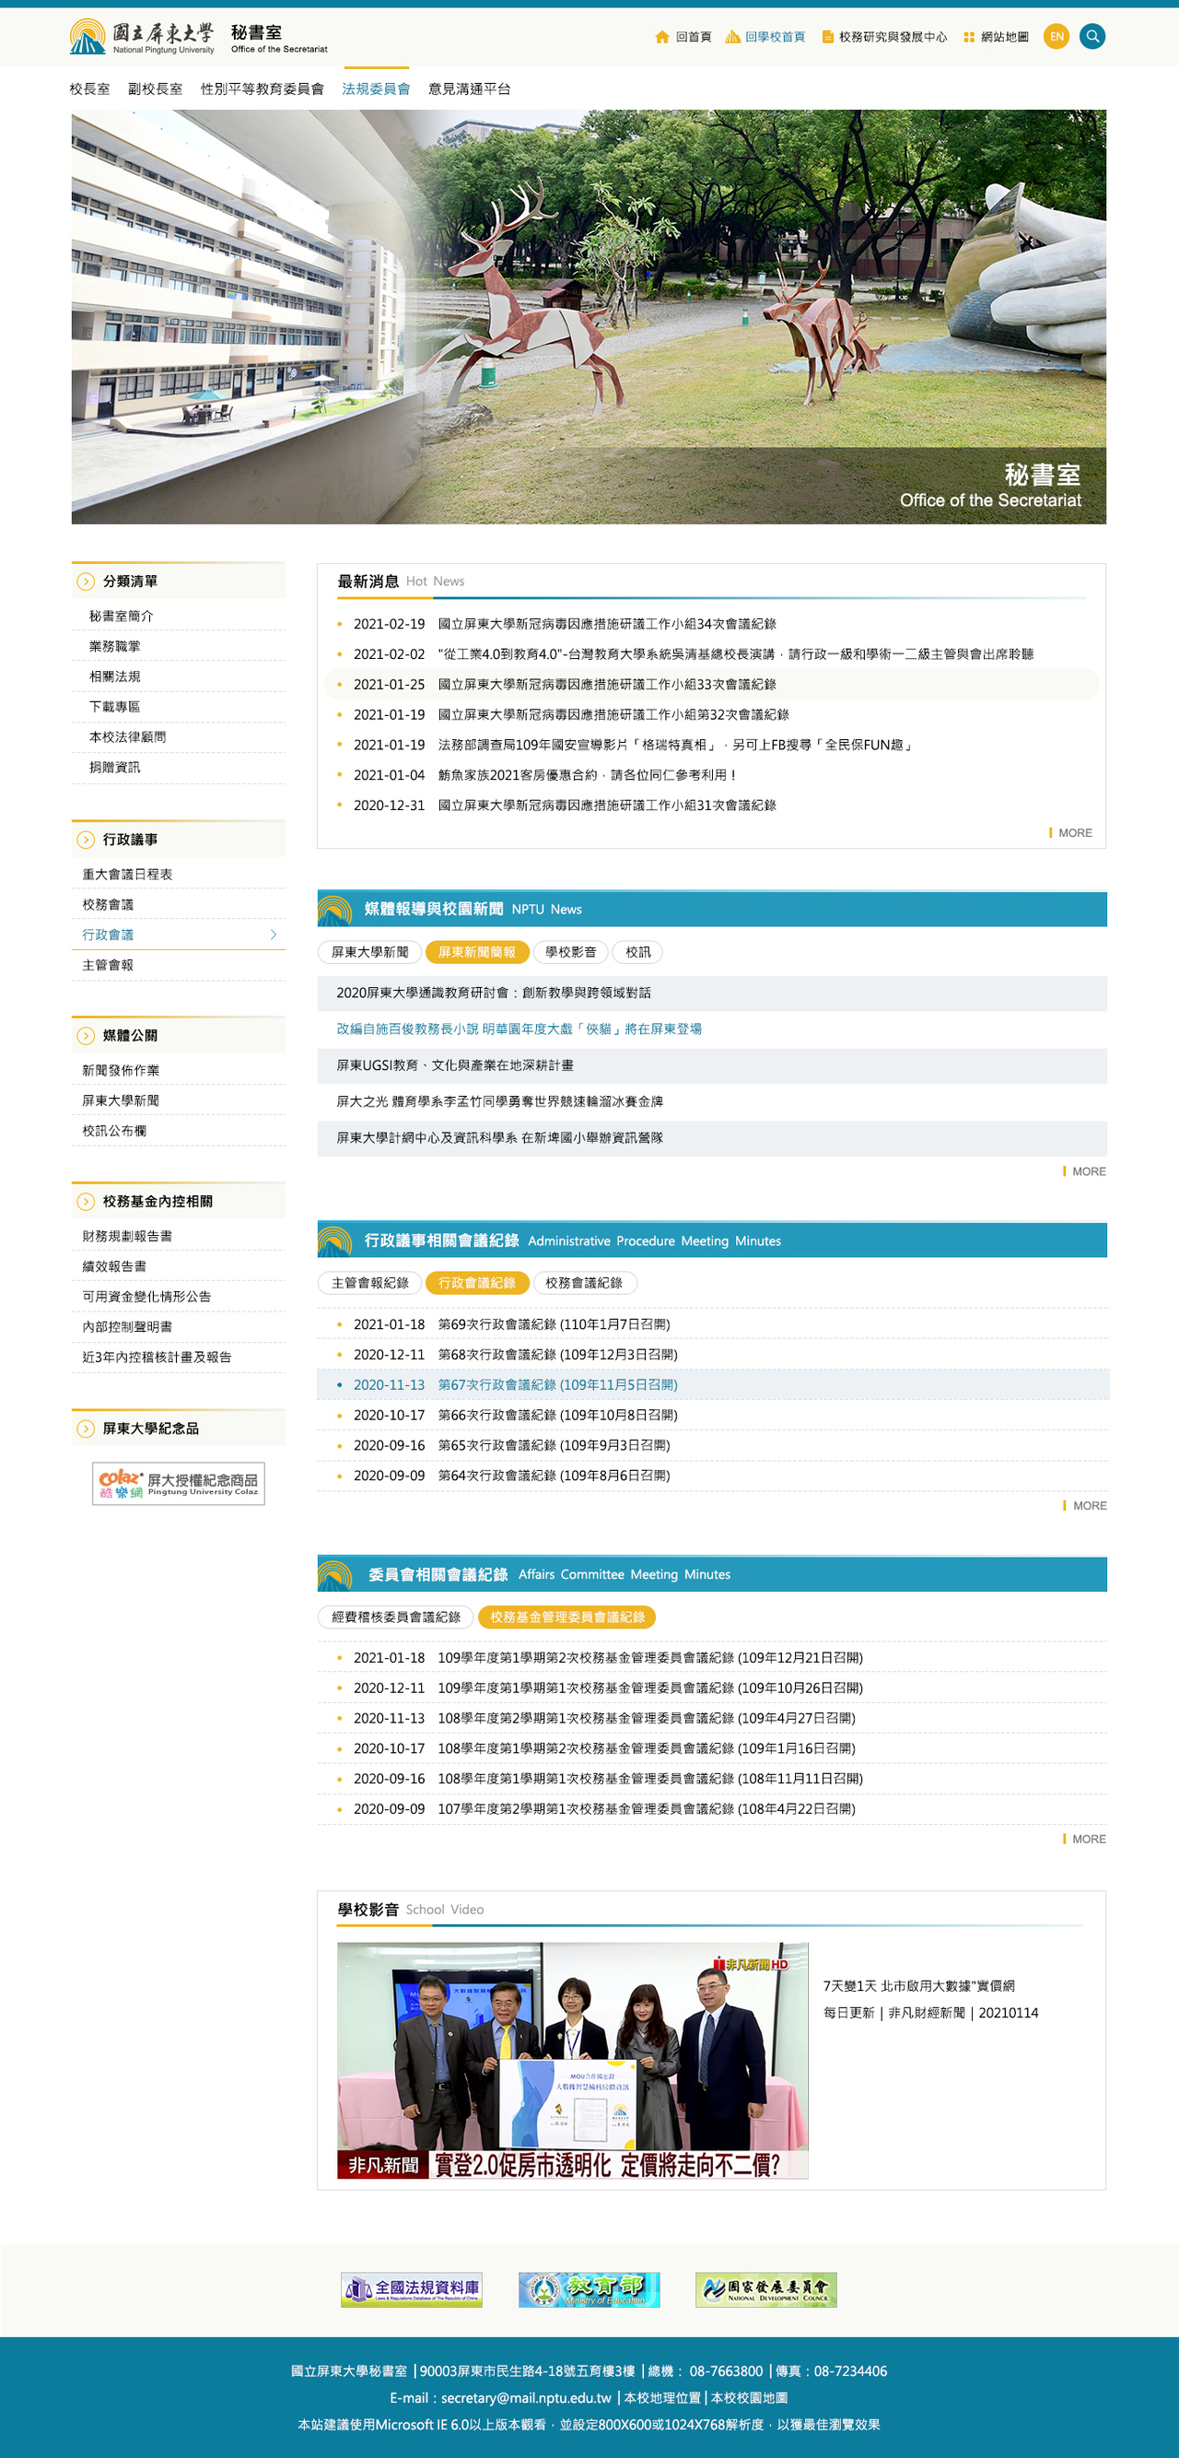Open the 2021-01-04 鮪魚家族 news item
Viewport: 1179px width, 2458px height.
[587, 775]
